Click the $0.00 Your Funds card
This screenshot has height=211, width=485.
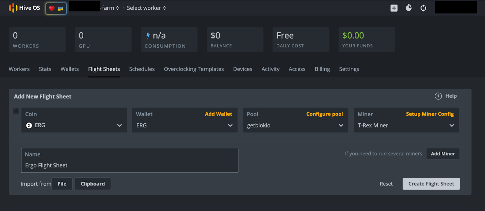pos(367,39)
